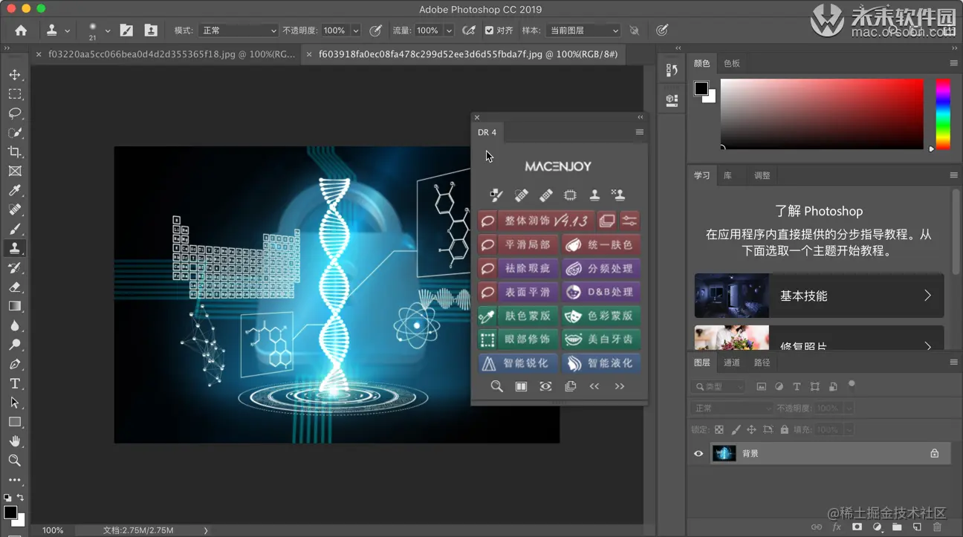Click the 智能液化 button

tap(601, 363)
